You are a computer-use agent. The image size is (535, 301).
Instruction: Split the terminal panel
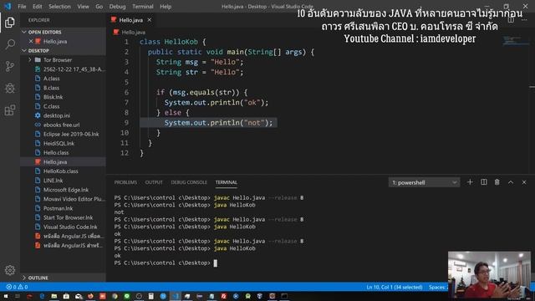tap(484, 182)
